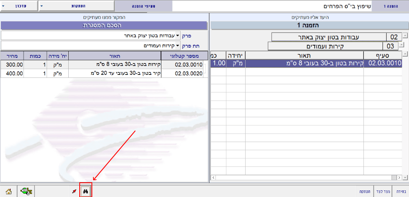Open the תת פרק sub-chapter dropdown
Screen dimensions: 409x197
[x=178, y=45]
